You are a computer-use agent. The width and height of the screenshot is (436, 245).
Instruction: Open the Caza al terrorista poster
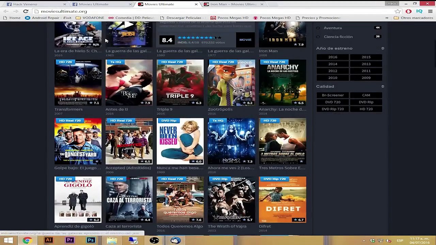pos(129,200)
